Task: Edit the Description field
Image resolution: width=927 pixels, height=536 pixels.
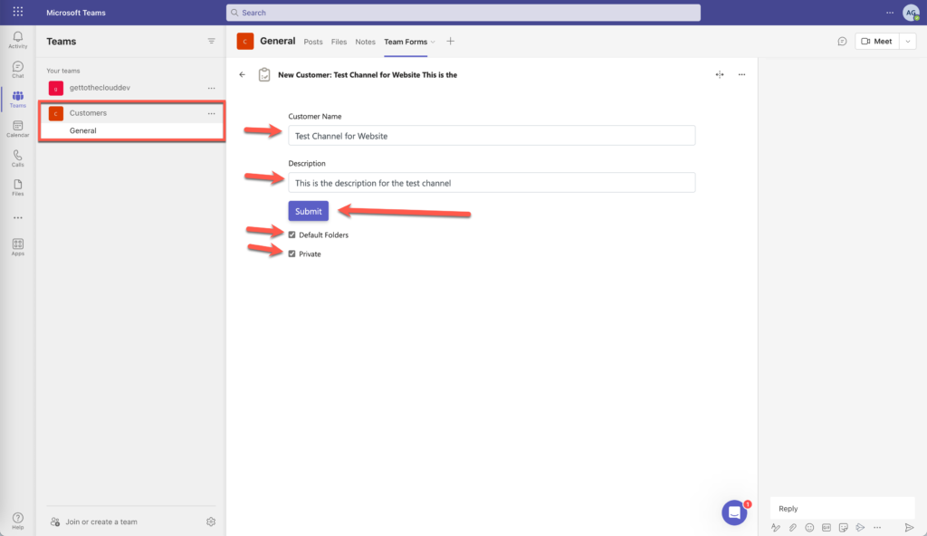Action: 492,183
